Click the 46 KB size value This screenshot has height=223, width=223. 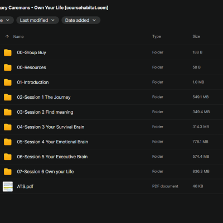[x=198, y=186]
